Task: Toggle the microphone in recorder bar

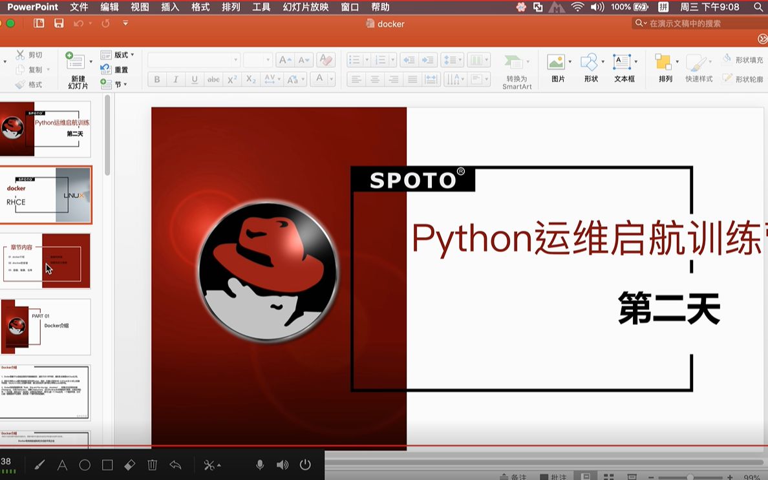Action: pos(260,465)
